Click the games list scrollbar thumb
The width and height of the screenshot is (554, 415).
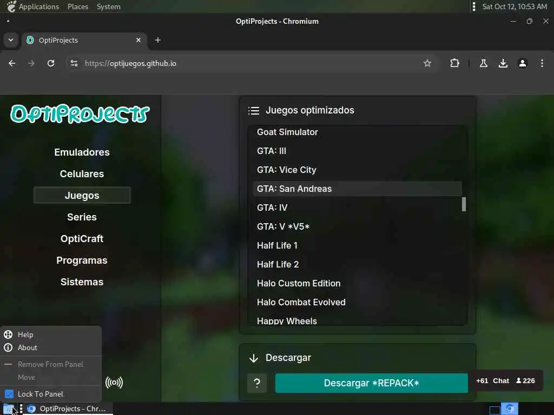click(464, 204)
